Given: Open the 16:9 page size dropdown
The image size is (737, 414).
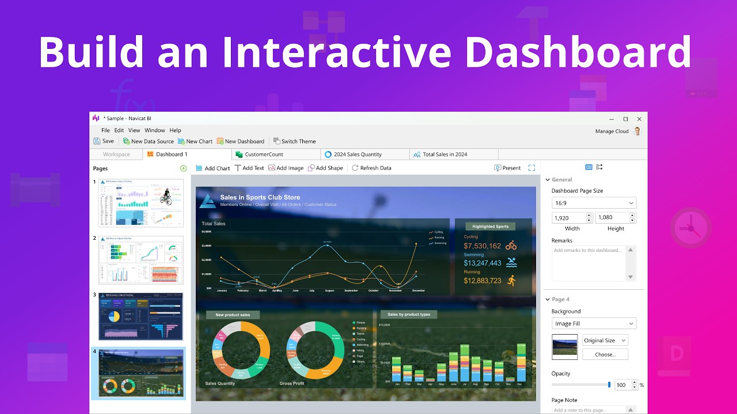Looking at the screenshot, I should tap(594, 203).
